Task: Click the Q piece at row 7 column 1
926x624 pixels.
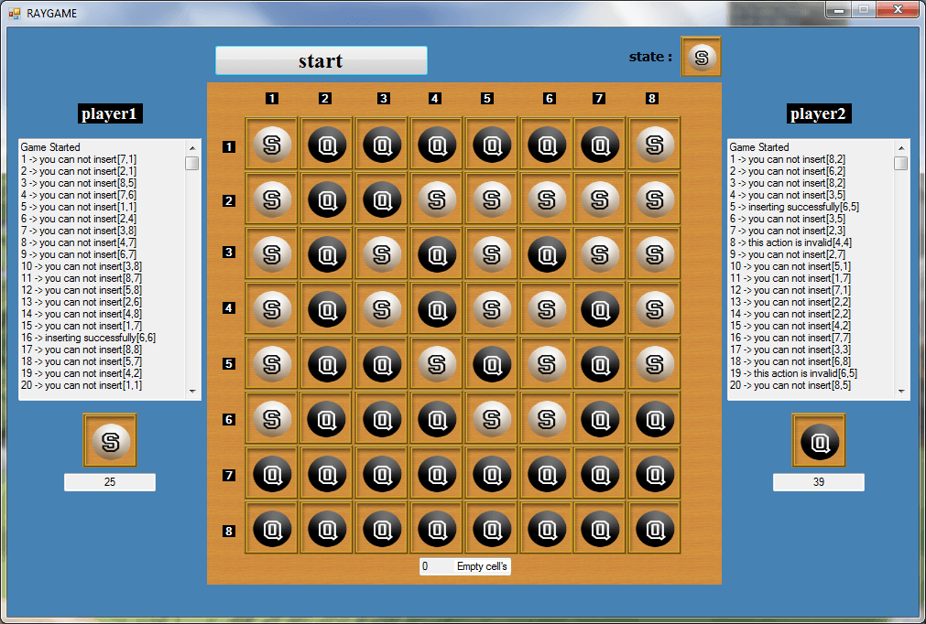Action: (272, 474)
